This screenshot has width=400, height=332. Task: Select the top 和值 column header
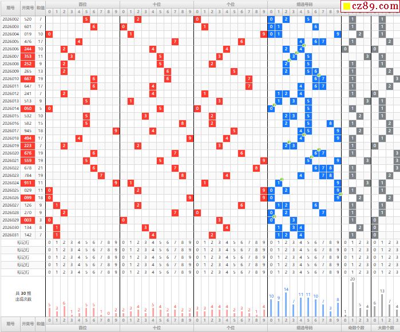tap(40, 7)
